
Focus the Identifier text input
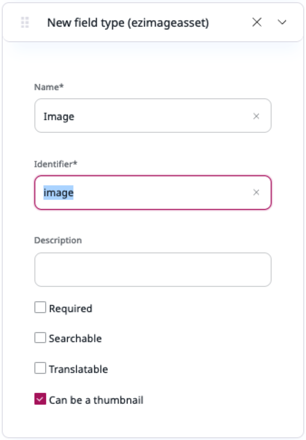(x=152, y=192)
